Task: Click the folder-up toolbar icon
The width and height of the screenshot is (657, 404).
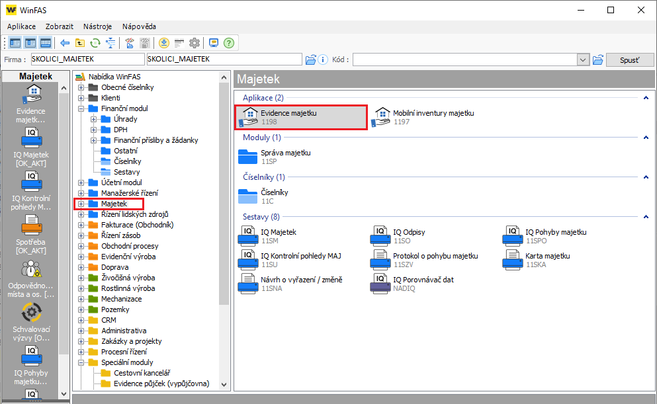Action: [80, 43]
